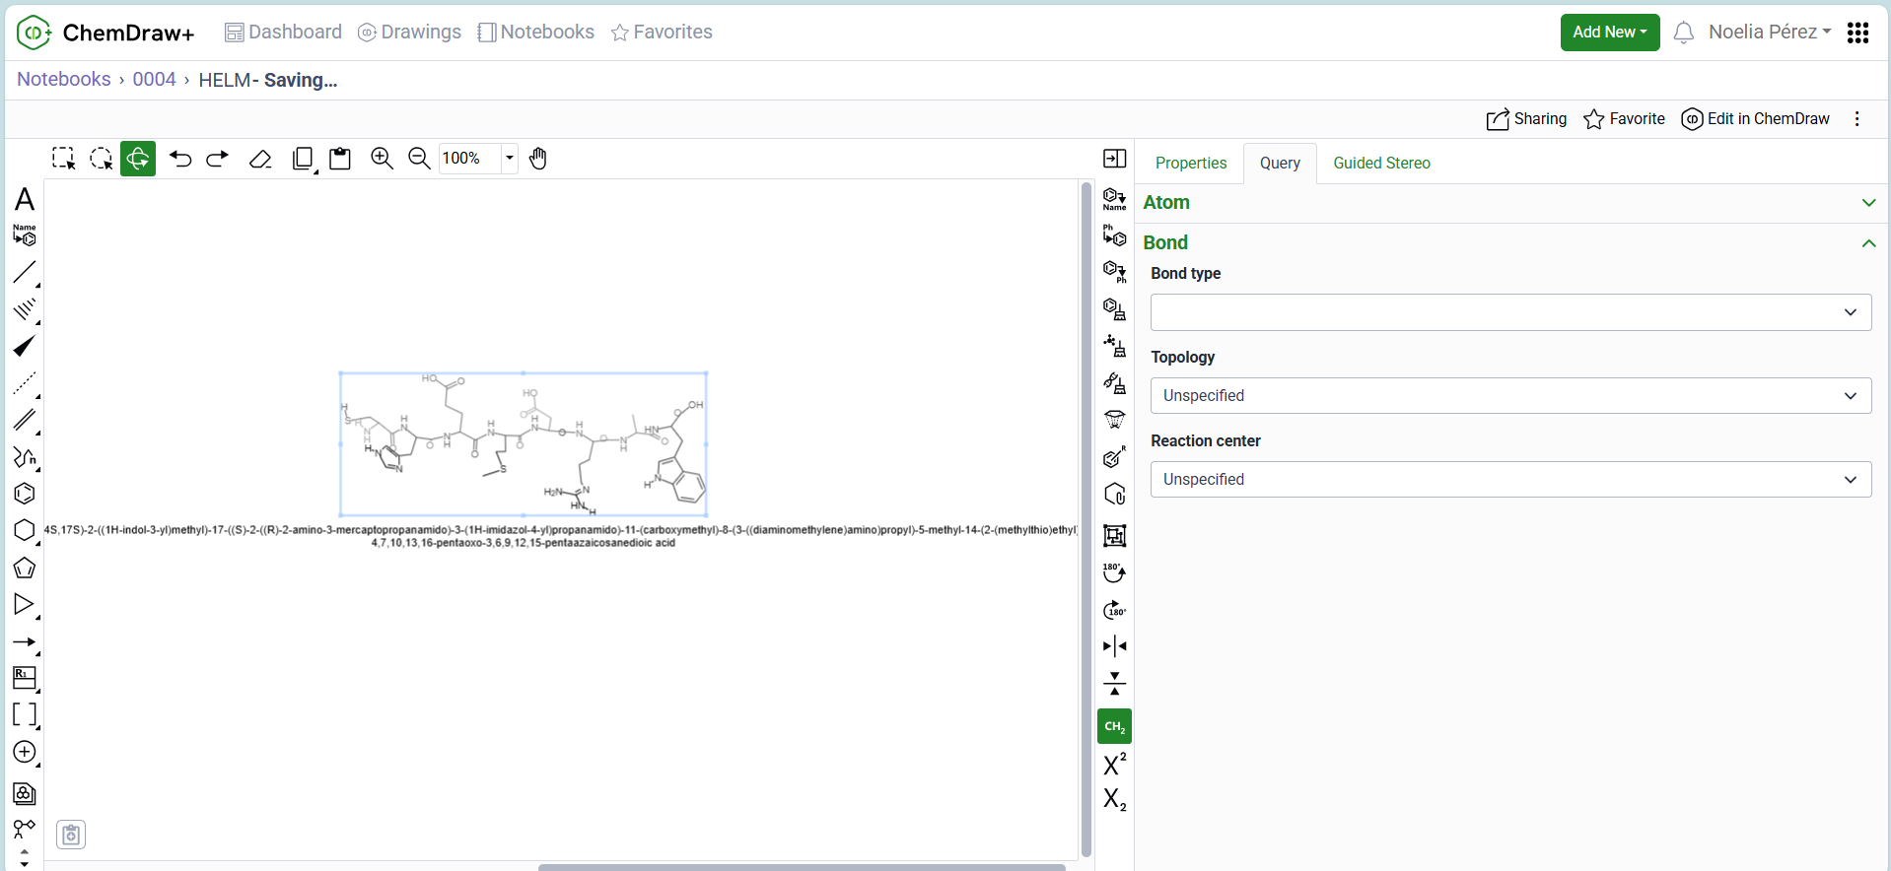
Task: Click the zoom percentage input field
Action: point(469,159)
